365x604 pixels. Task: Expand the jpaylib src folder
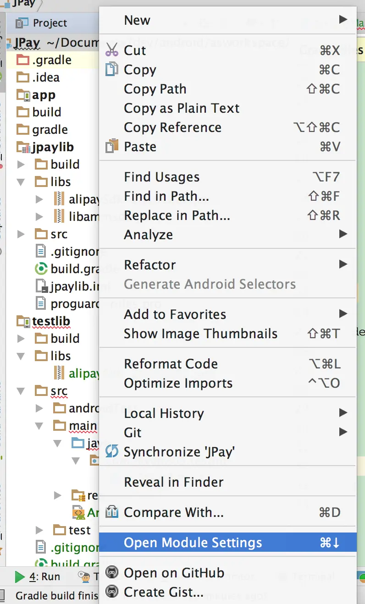pos(21,234)
